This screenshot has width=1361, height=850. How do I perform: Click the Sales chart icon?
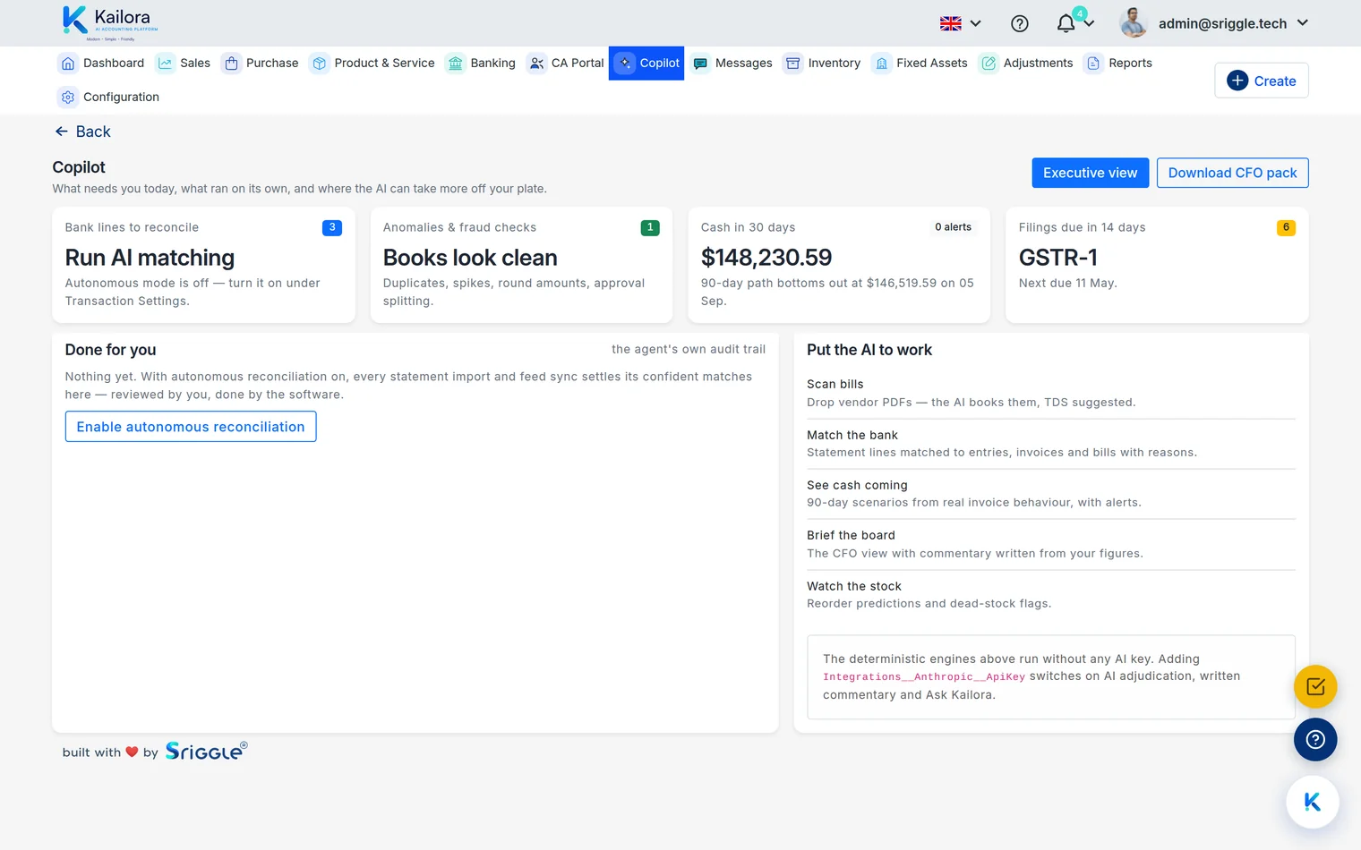(x=165, y=63)
